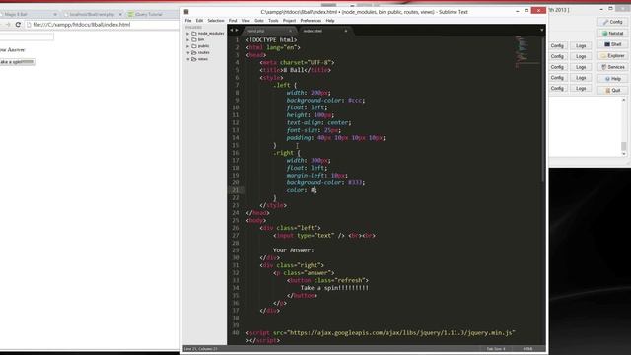The height and width of the screenshot is (355, 631).
Task: Click XAMPP log scrollbar down arrow
Action: click(x=624, y=154)
